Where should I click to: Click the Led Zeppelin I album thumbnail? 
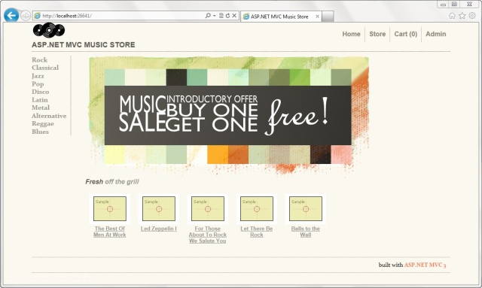159,209
